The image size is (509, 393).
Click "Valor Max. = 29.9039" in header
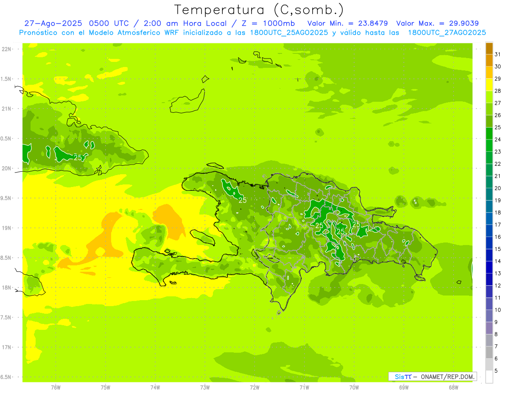point(438,24)
